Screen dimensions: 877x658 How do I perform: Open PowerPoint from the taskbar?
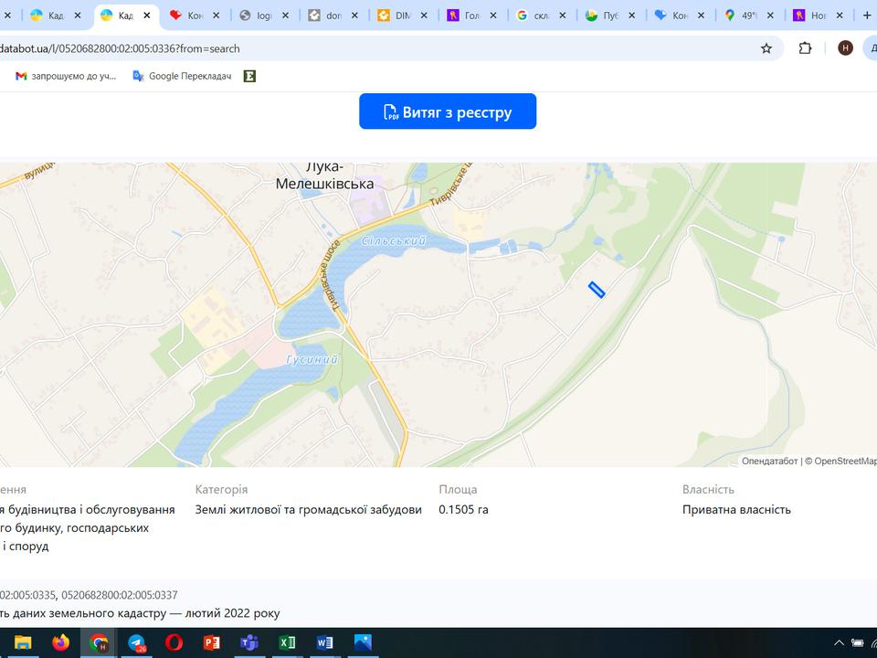coord(212,642)
